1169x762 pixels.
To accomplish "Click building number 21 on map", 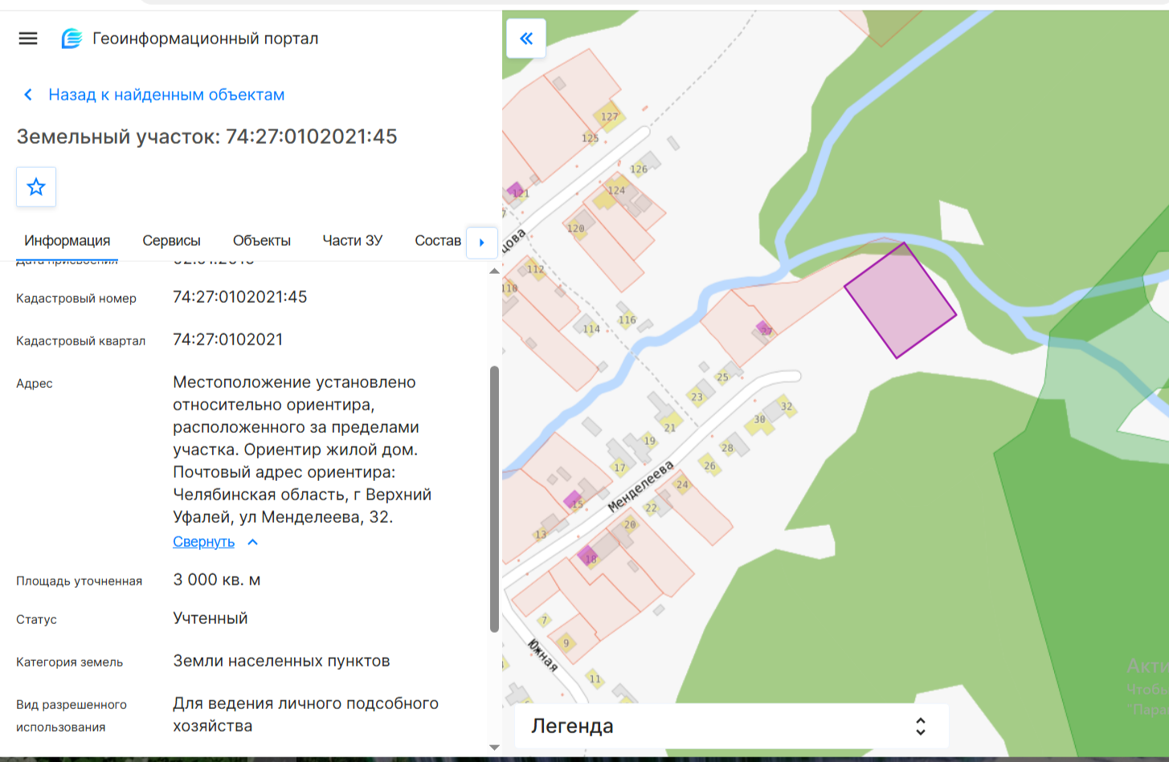I will coord(670,428).
